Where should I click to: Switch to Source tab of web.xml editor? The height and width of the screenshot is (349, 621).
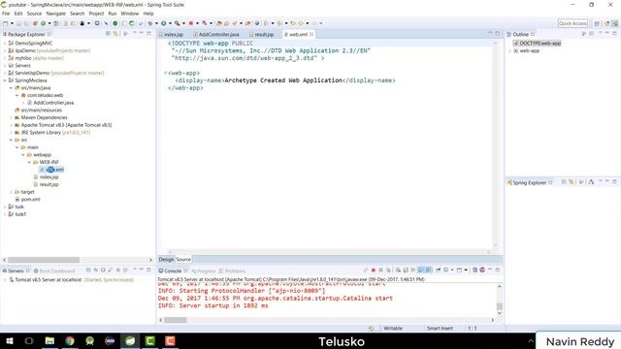(x=183, y=259)
